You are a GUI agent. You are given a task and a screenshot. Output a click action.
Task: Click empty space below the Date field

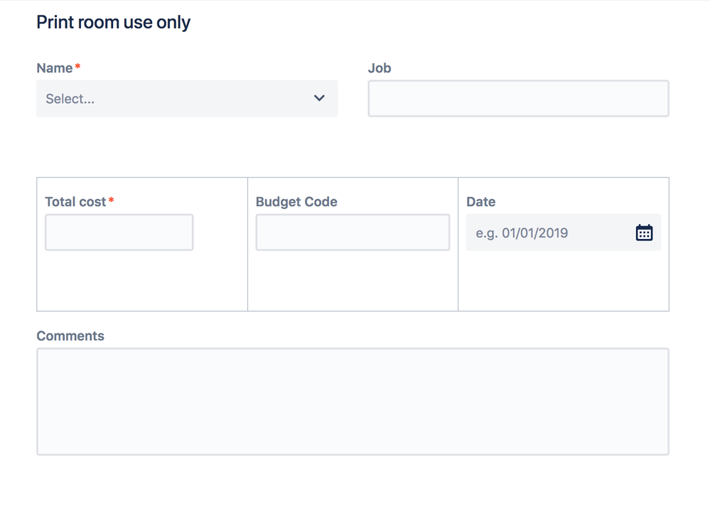[564, 281]
